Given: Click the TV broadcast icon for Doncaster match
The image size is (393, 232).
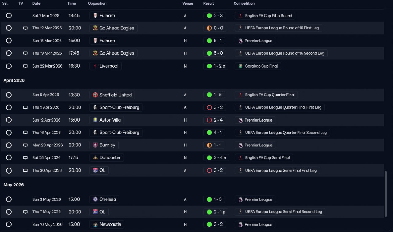Looking at the screenshot, I should tap(25, 158).
